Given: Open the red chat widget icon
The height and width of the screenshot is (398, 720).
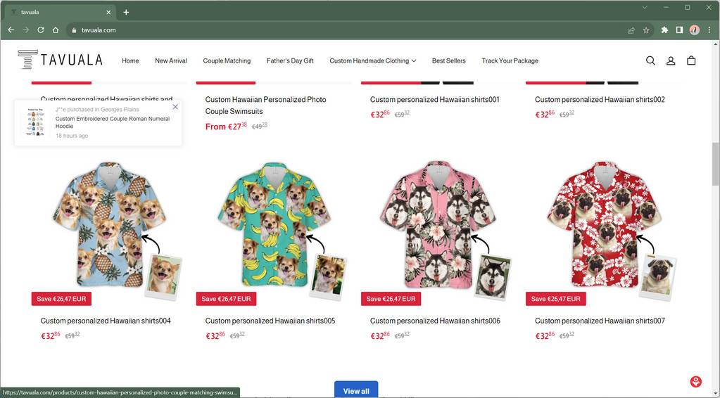Looking at the screenshot, I should [x=695, y=382].
